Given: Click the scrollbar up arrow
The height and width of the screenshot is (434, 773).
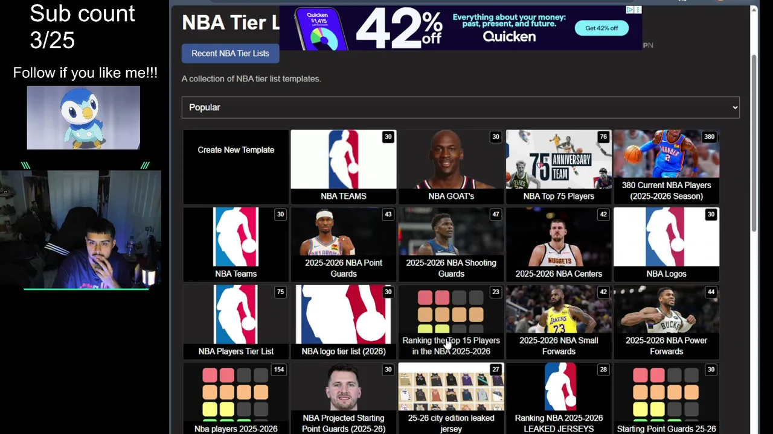Looking at the screenshot, I should 754,10.
